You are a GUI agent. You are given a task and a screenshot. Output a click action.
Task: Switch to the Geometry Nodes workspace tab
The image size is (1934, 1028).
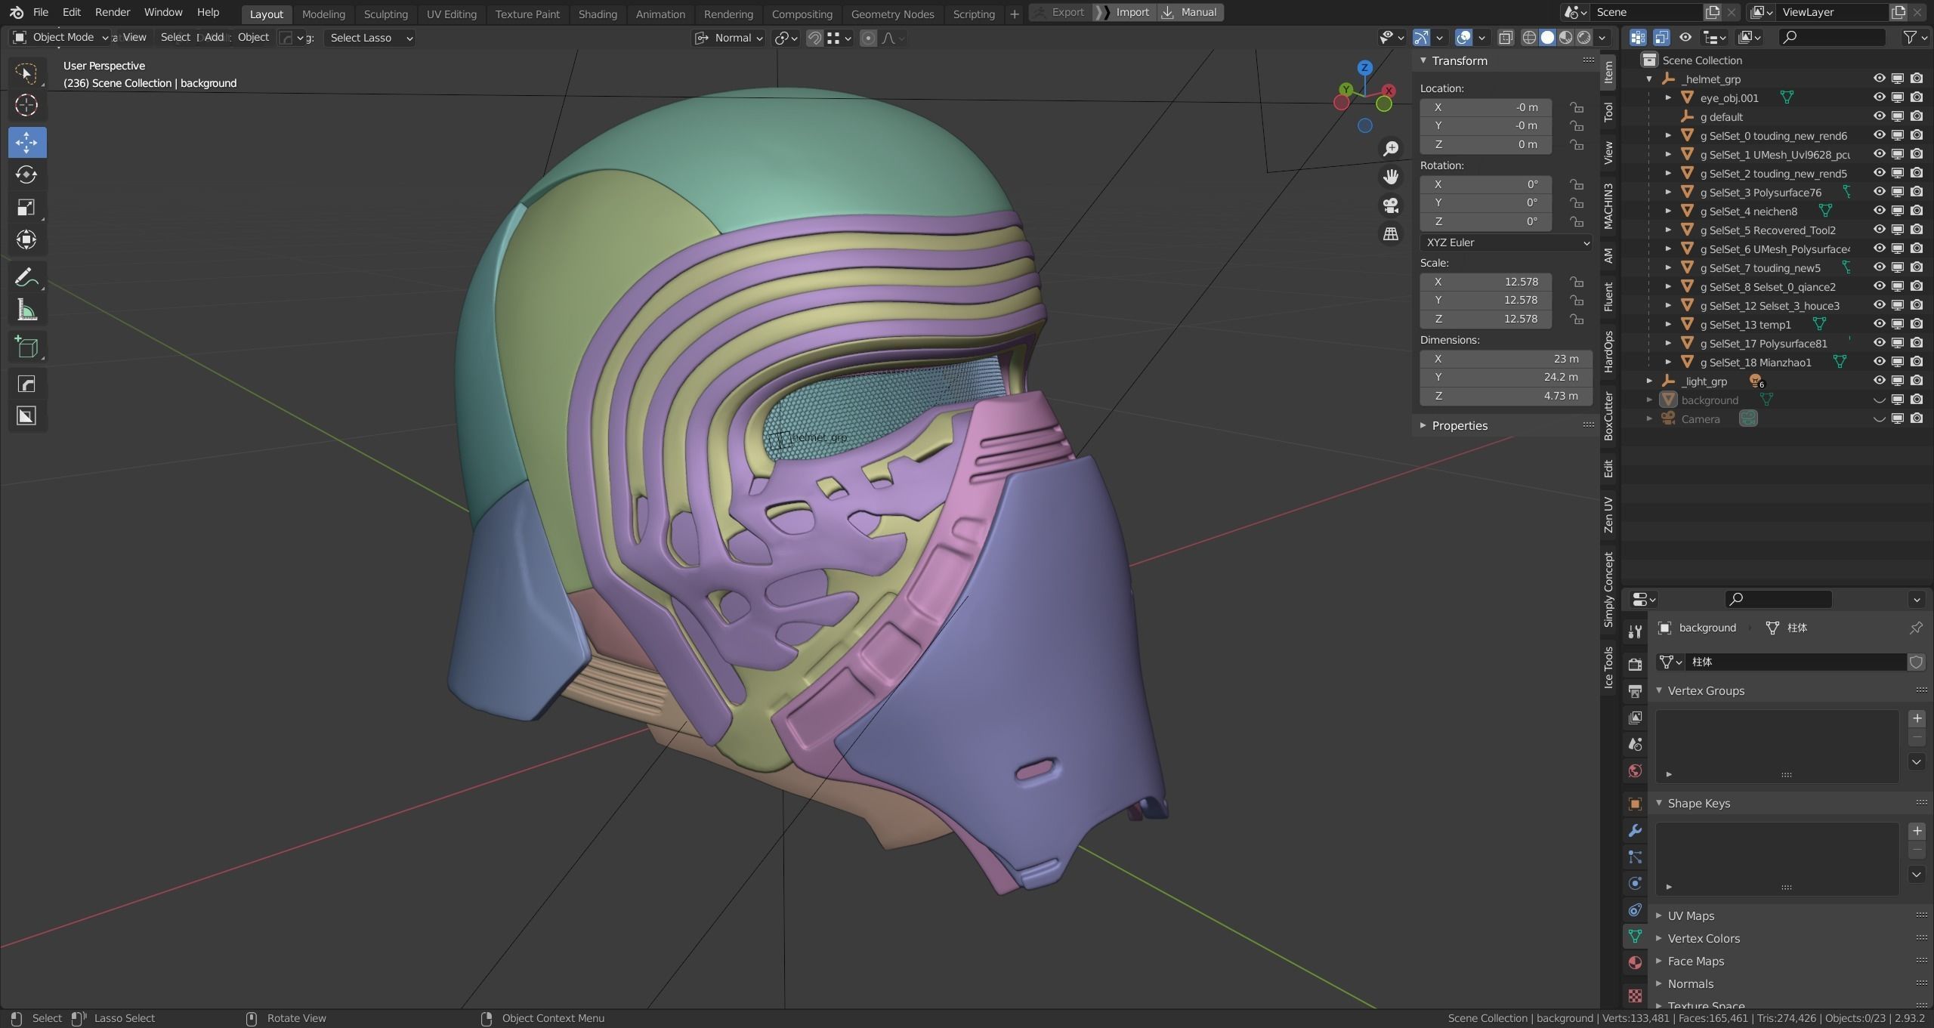click(x=892, y=14)
